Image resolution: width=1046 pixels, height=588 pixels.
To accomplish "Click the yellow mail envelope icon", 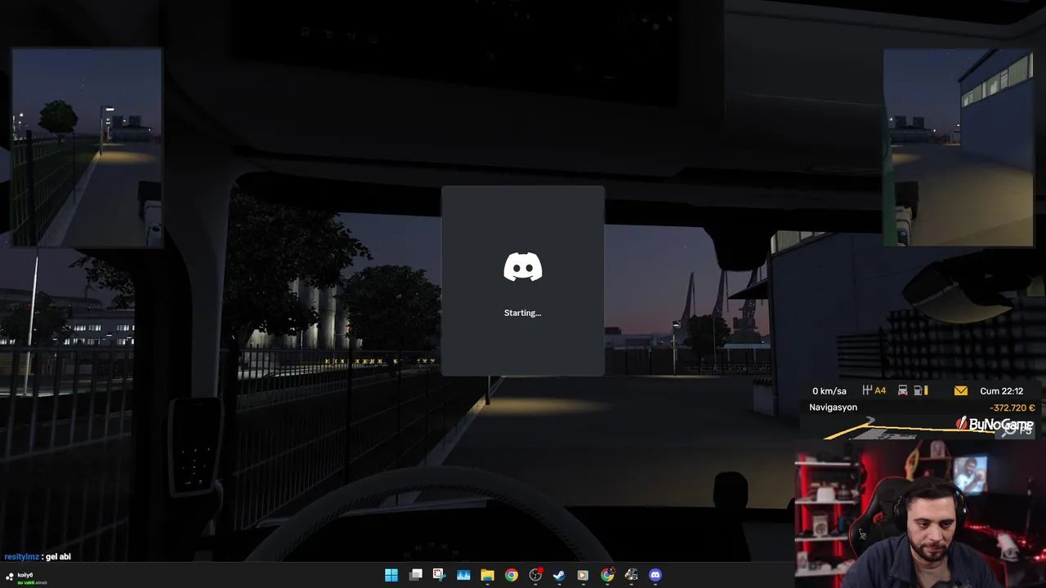I will (x=960, y=390).
